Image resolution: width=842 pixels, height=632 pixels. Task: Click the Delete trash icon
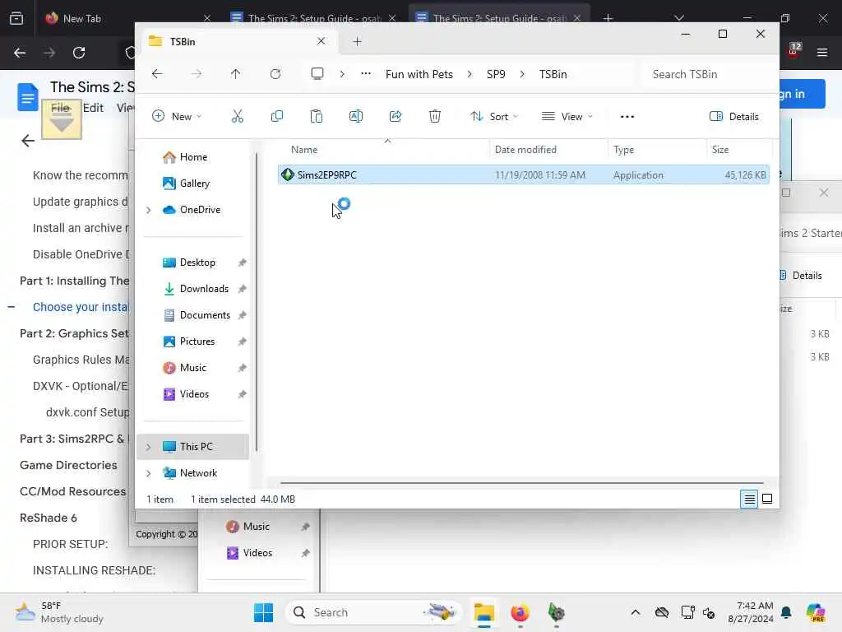[435, 116]
